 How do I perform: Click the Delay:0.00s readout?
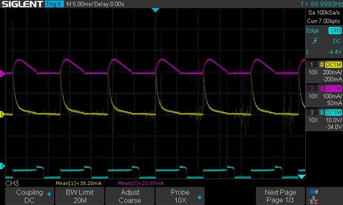pos(109,4)
